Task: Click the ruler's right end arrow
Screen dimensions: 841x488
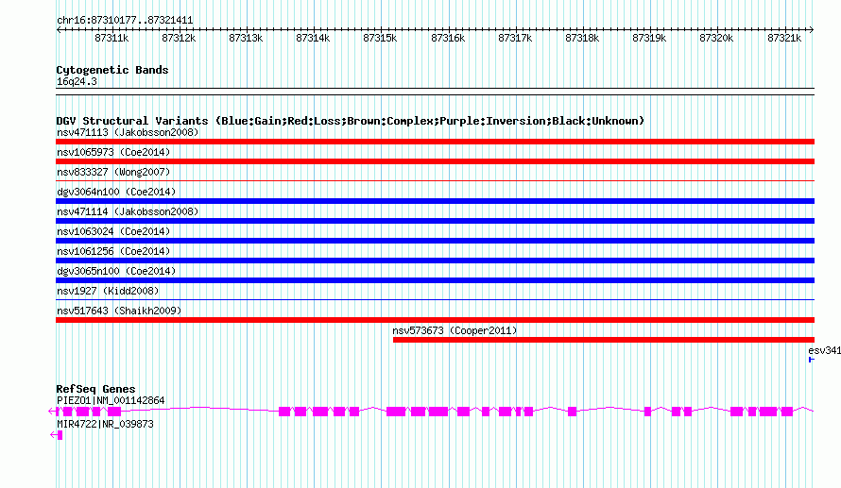Action: (x=812, y=30)
